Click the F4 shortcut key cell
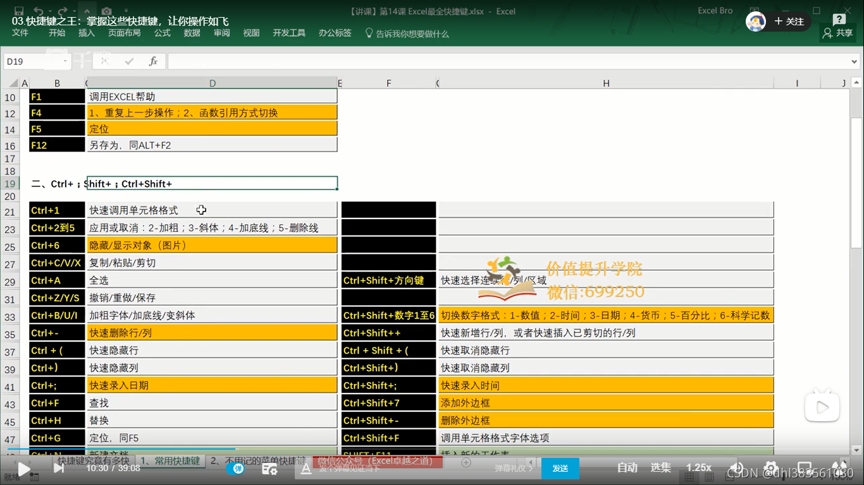 pyautogui.click(x=57, y=112)
